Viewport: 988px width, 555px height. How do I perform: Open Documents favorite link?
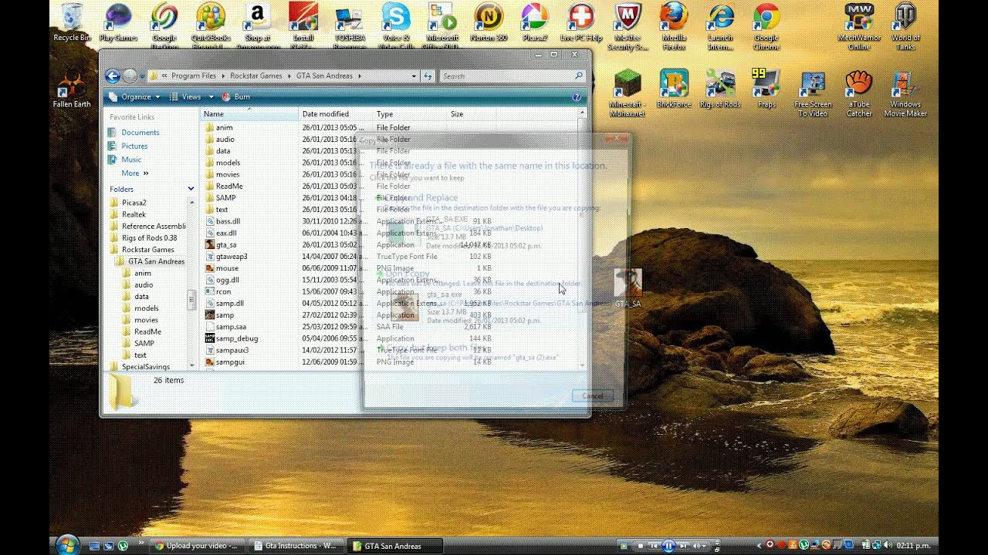click(140, 133)
